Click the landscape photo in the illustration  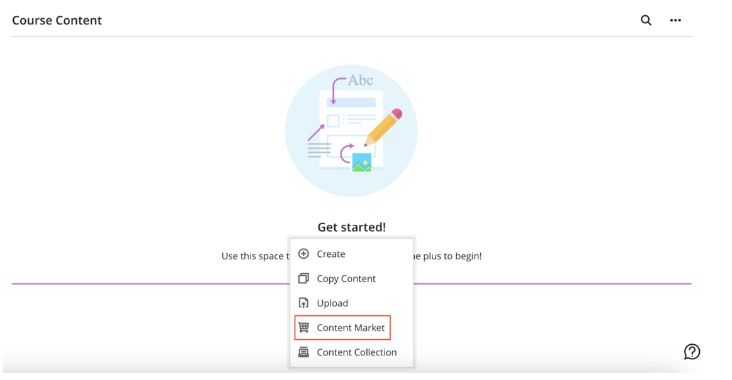[361, 163]
